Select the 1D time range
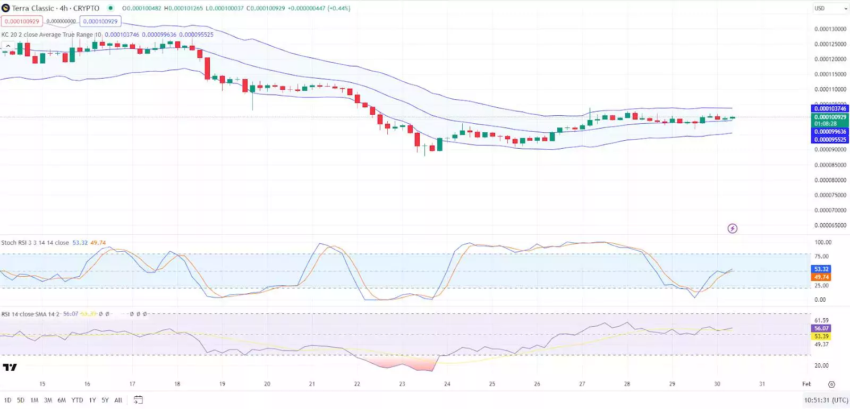850x409 pixels. pos(7,400)
